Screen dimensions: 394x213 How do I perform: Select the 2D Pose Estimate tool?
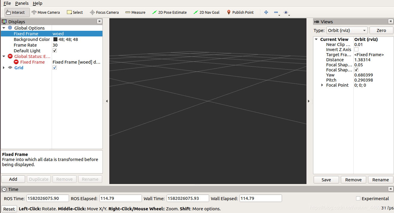169,12
